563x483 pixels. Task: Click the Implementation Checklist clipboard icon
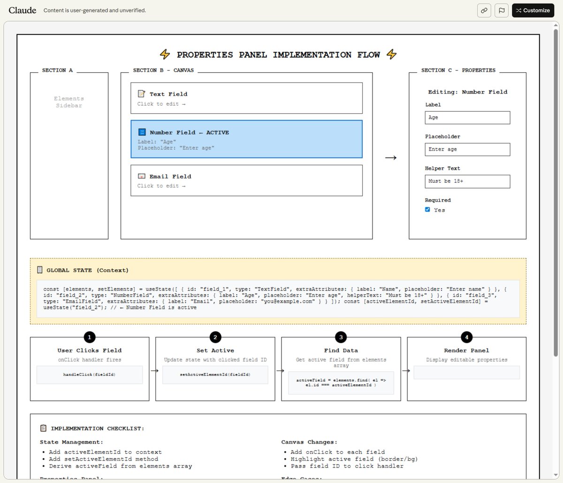(44, 428)
